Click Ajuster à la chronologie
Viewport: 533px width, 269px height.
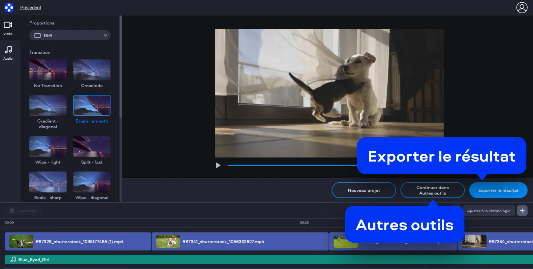[x=488, y=211]
